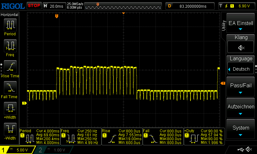Toggle channel 2 at 1.00 V
The width and height of the screenshot is (257, 154).
(x=55, y=150)
